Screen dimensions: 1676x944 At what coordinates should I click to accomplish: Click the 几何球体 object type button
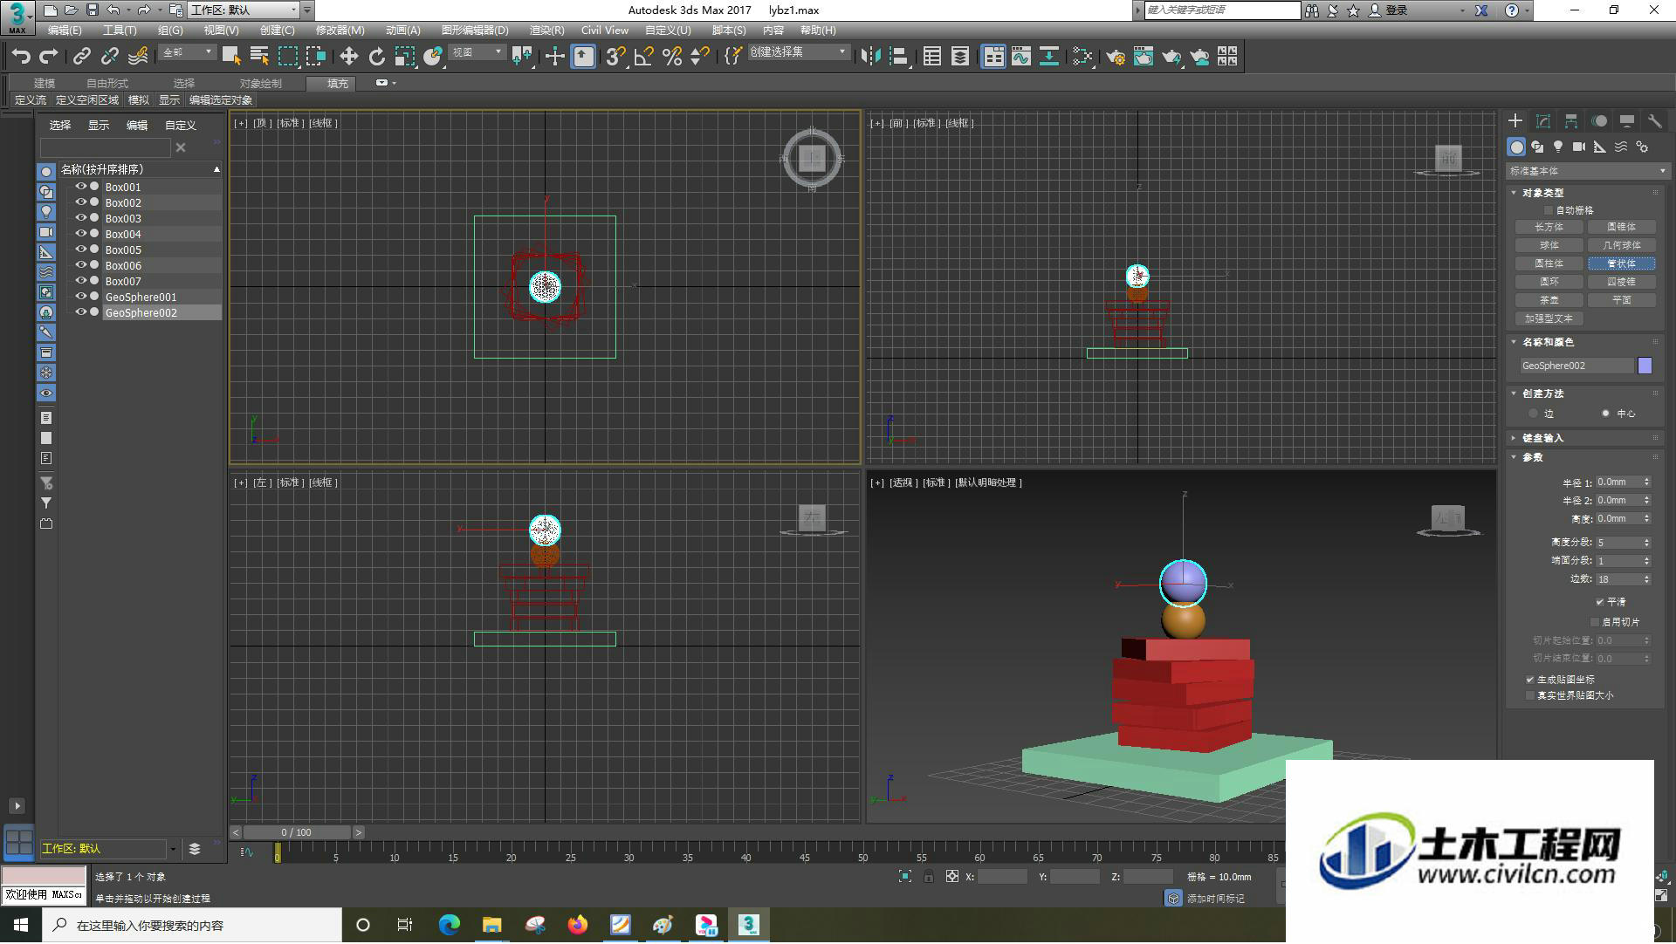(1621, 245)
